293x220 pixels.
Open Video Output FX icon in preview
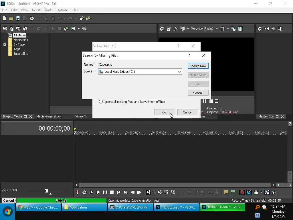point(176,29)
